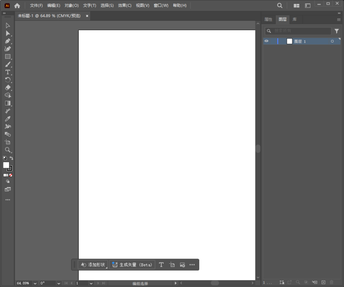
Task: Hide 图层 1 with its eye icon
Action: tap(267, 41)
